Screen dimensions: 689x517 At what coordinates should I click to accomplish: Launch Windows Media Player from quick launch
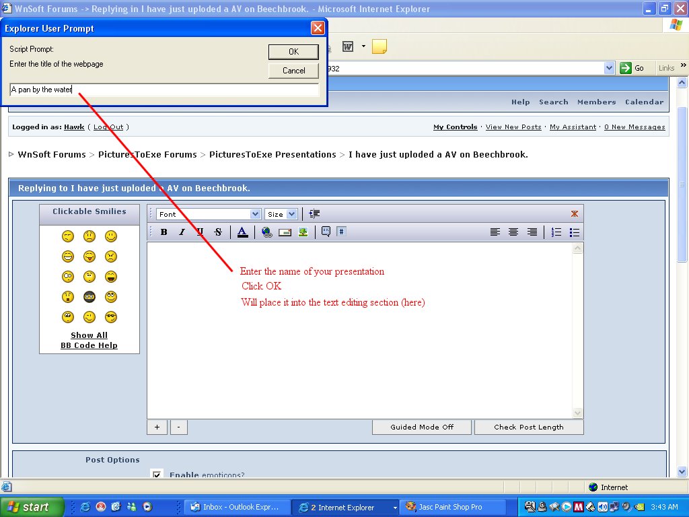(147, 507)
